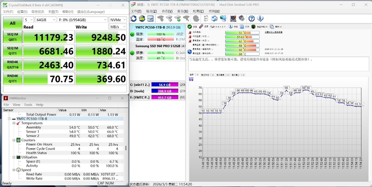Click the blue info bubble toolbar icon
The height and width of the screenshot is (187, 372).
tap(260, 18)
